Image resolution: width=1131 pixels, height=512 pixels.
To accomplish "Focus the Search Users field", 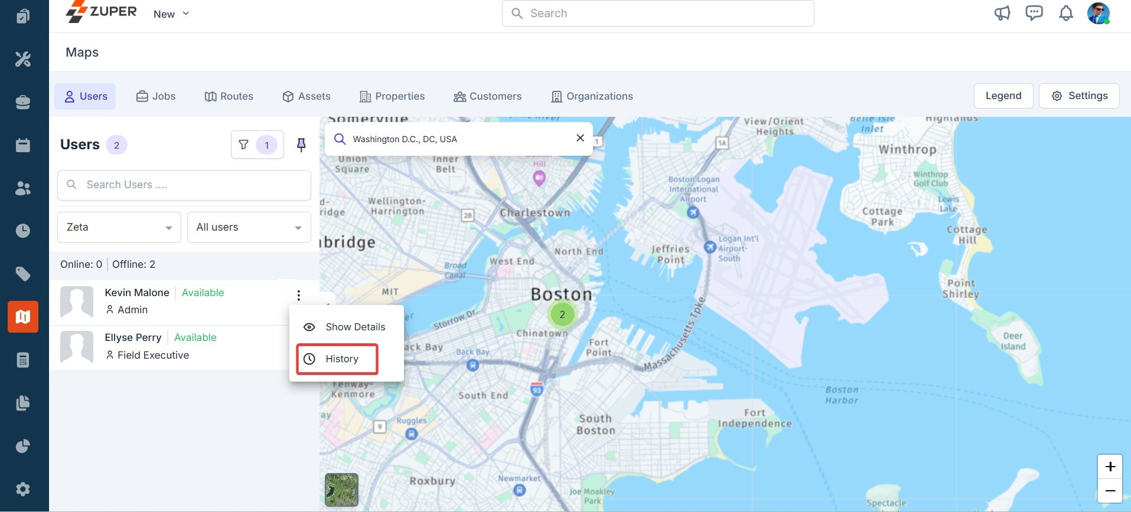I will pyautogui.click(x=184, y=185).
